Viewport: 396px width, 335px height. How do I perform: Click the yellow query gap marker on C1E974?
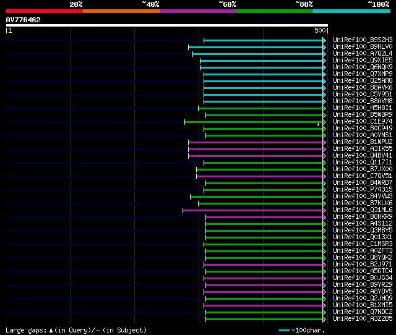pos(318,124)
